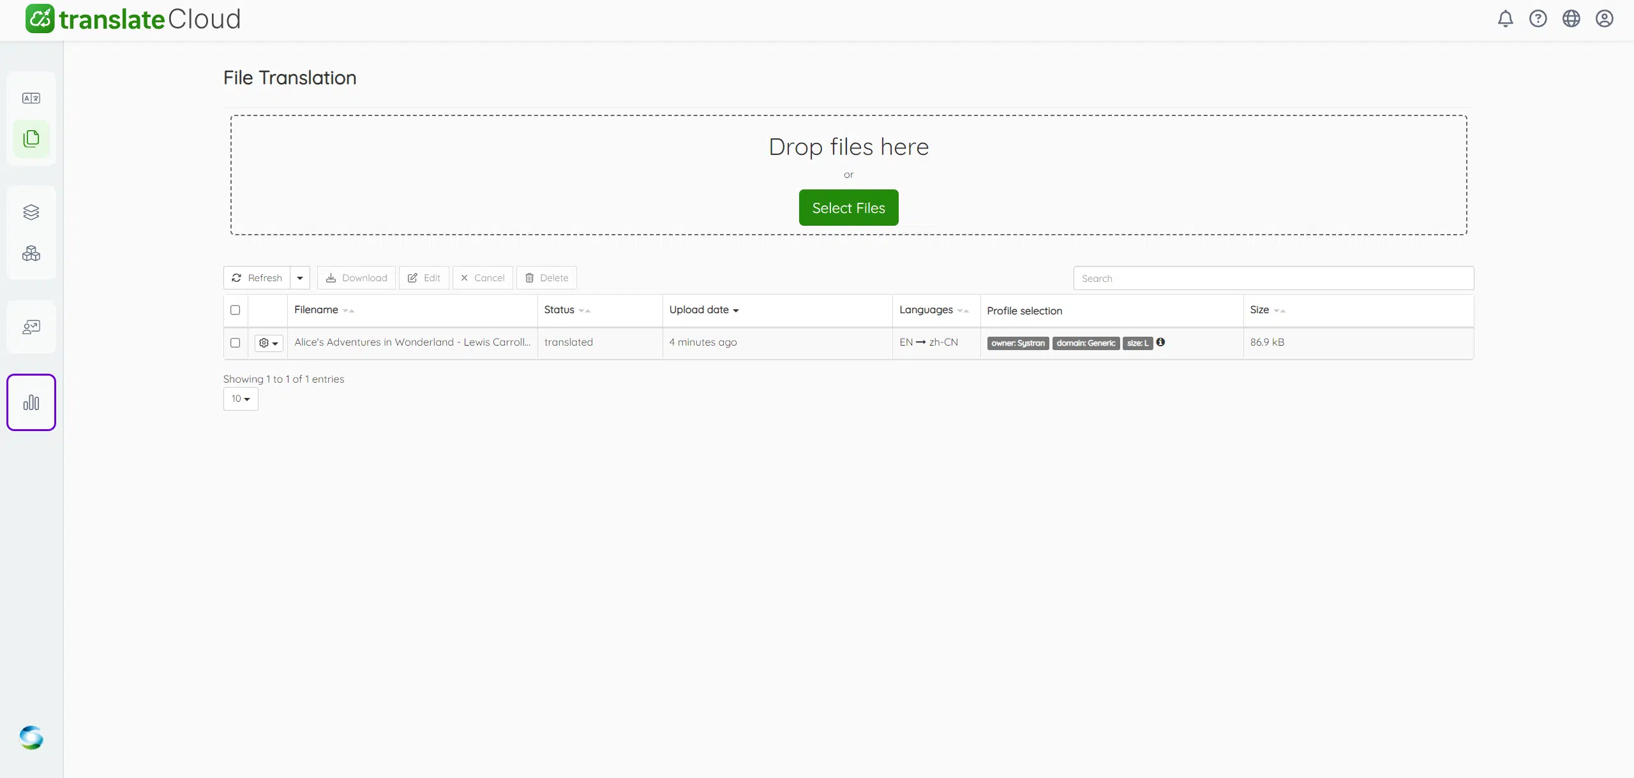
Task: Open the cubes sidebar icon
Action: (x=31, y=254)
